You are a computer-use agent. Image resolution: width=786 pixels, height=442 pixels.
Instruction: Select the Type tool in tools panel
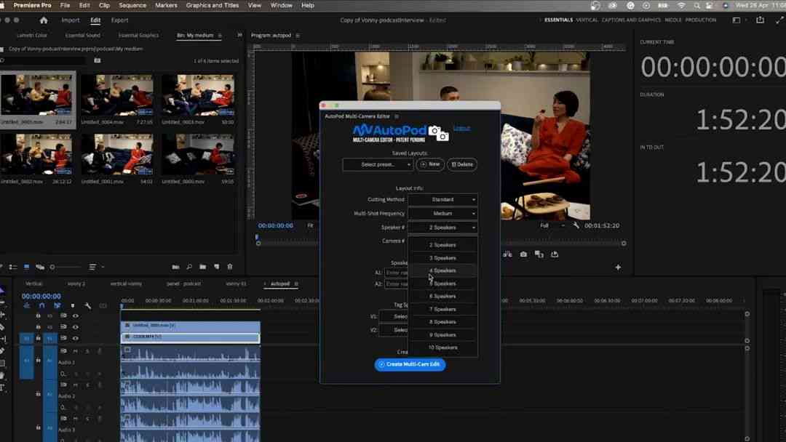coord(2,387)
